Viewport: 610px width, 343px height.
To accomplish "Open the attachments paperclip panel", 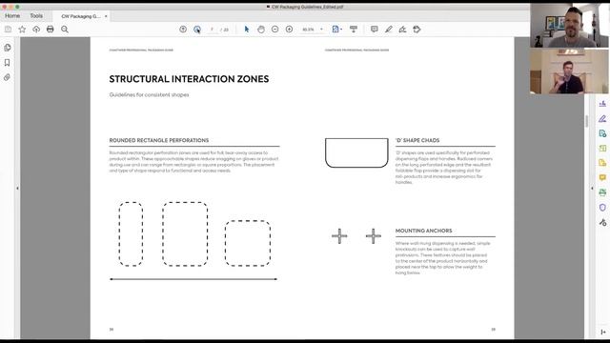I will point(7,77).
